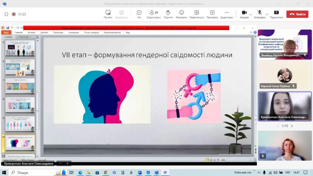Open the Вставка ribbon tab

pyautogui.click(x=31, y=32)
